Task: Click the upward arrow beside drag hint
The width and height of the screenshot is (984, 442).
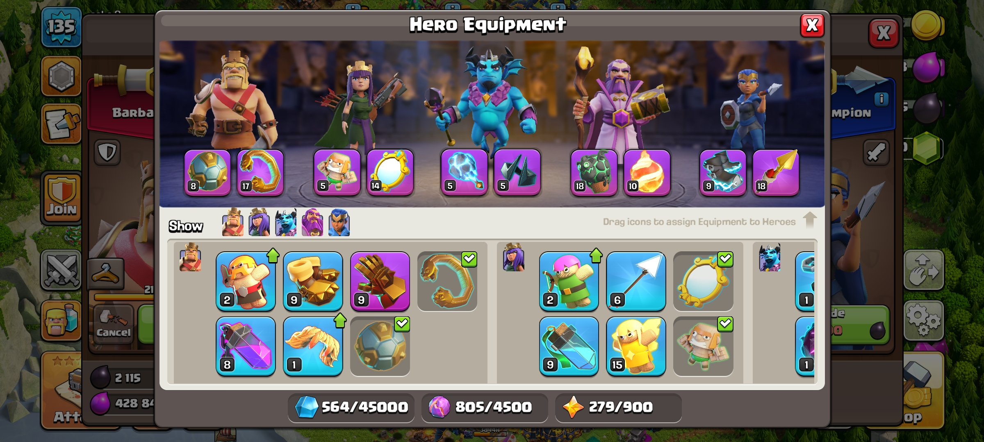Action: (x=809, y=220)
